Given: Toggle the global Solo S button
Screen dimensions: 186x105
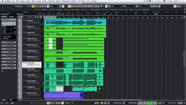Looking at the screenshot, I should coord(35,6).
